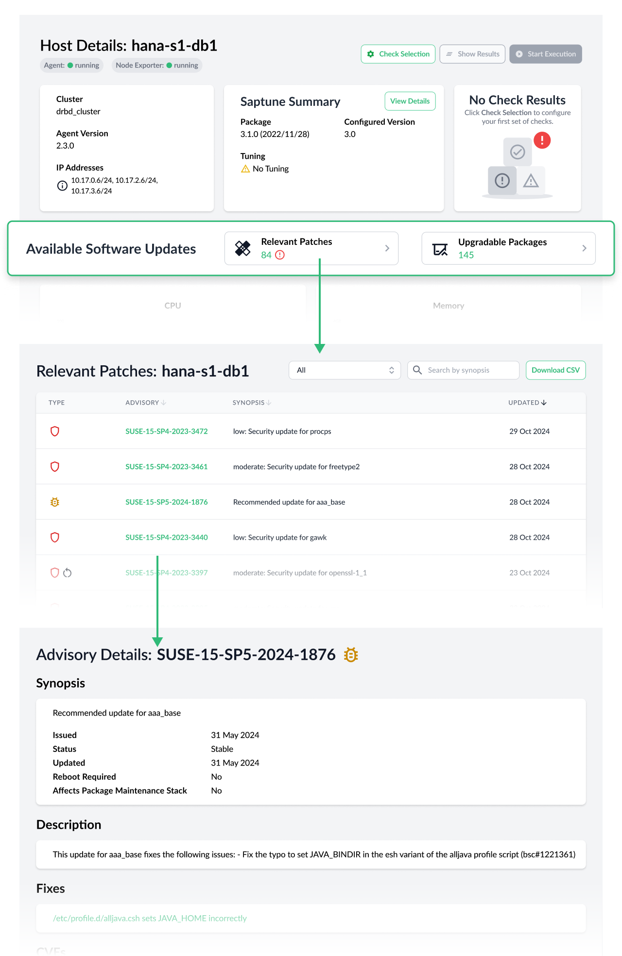Viewport: 622px width, 956px height.
Task: Click security shield icon for procps row
Action: point(55,431)
